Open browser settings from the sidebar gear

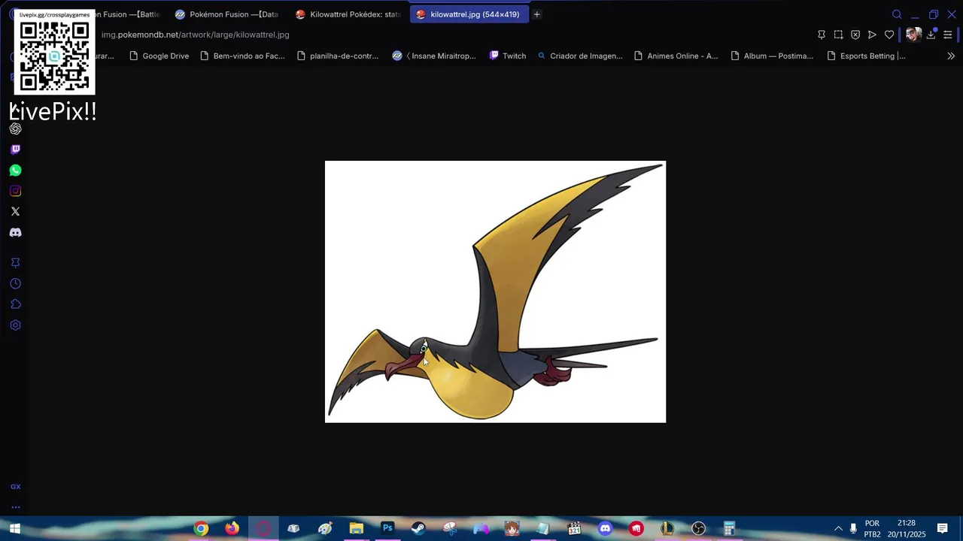[15, 325]
